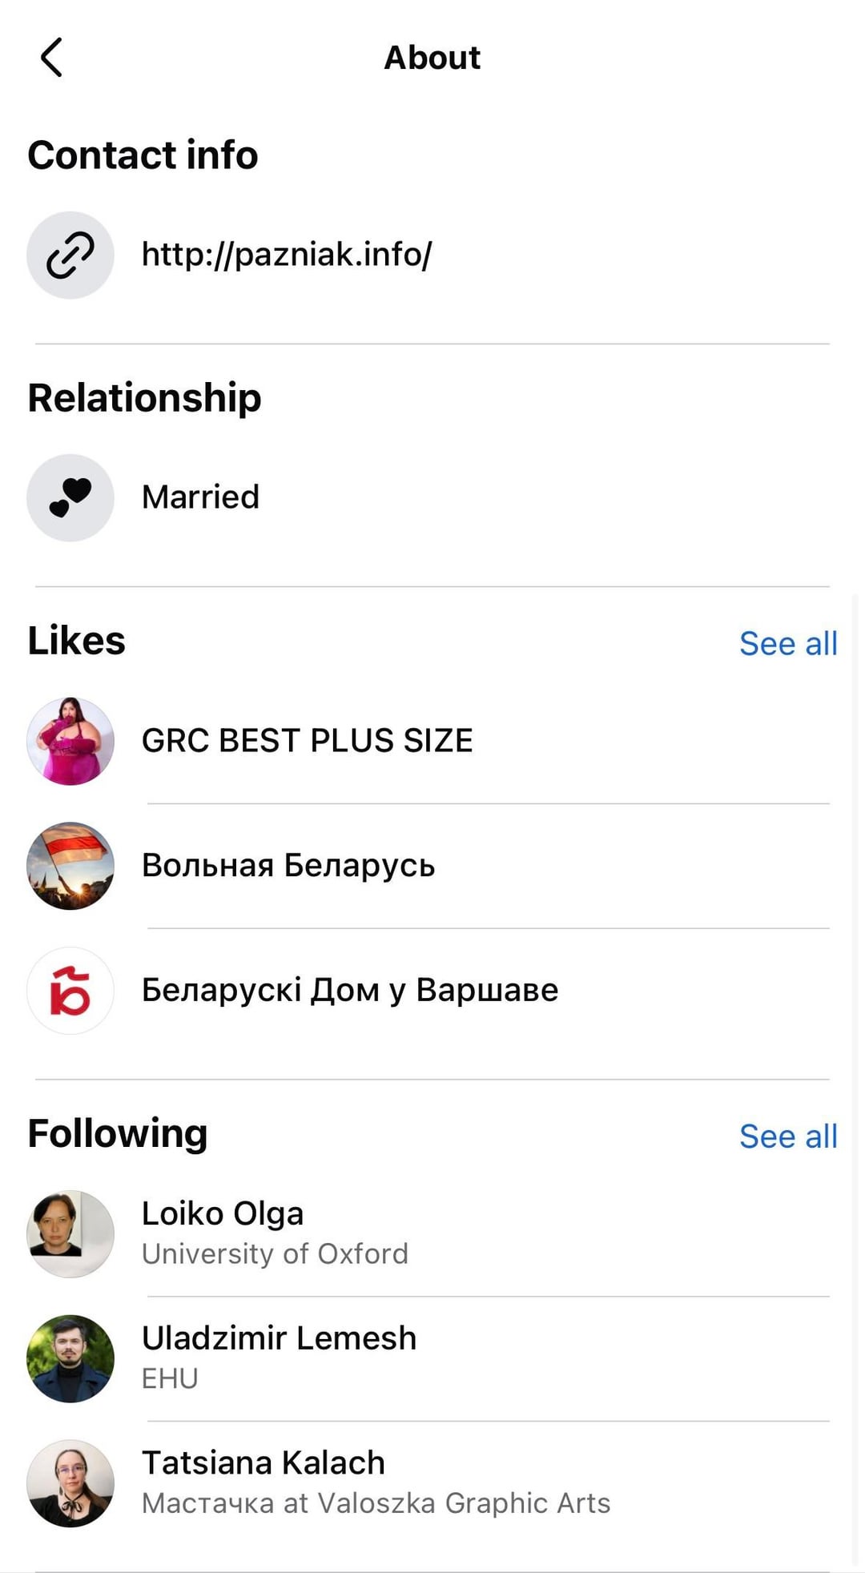Open Tatsiana Kalach's profile

point(263,1463)
